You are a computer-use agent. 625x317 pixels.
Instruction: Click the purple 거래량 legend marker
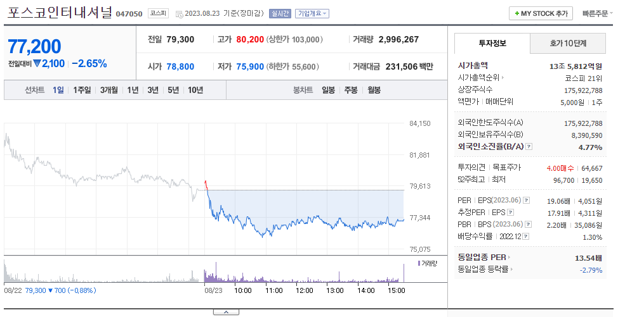[x=419, y=263]
